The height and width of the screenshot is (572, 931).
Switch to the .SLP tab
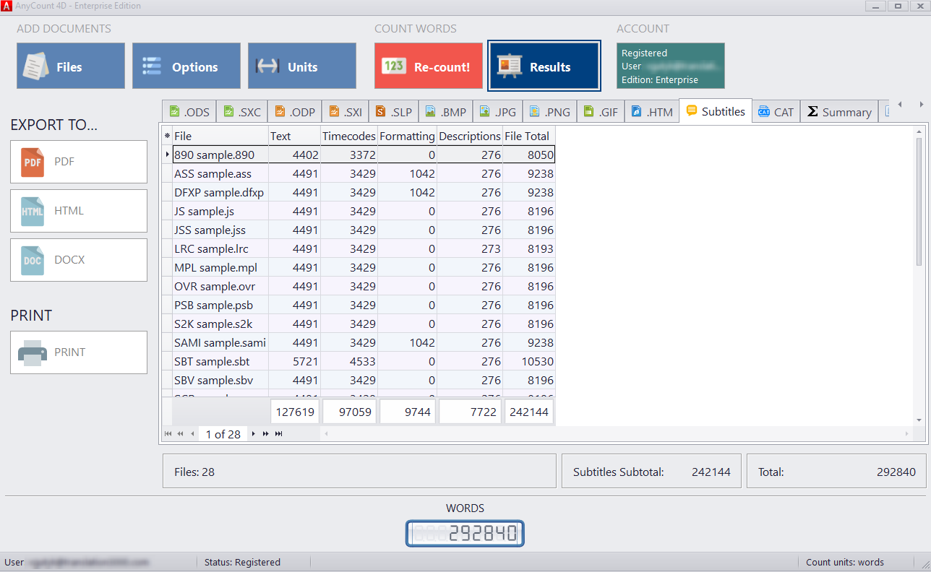coord(394,112)
